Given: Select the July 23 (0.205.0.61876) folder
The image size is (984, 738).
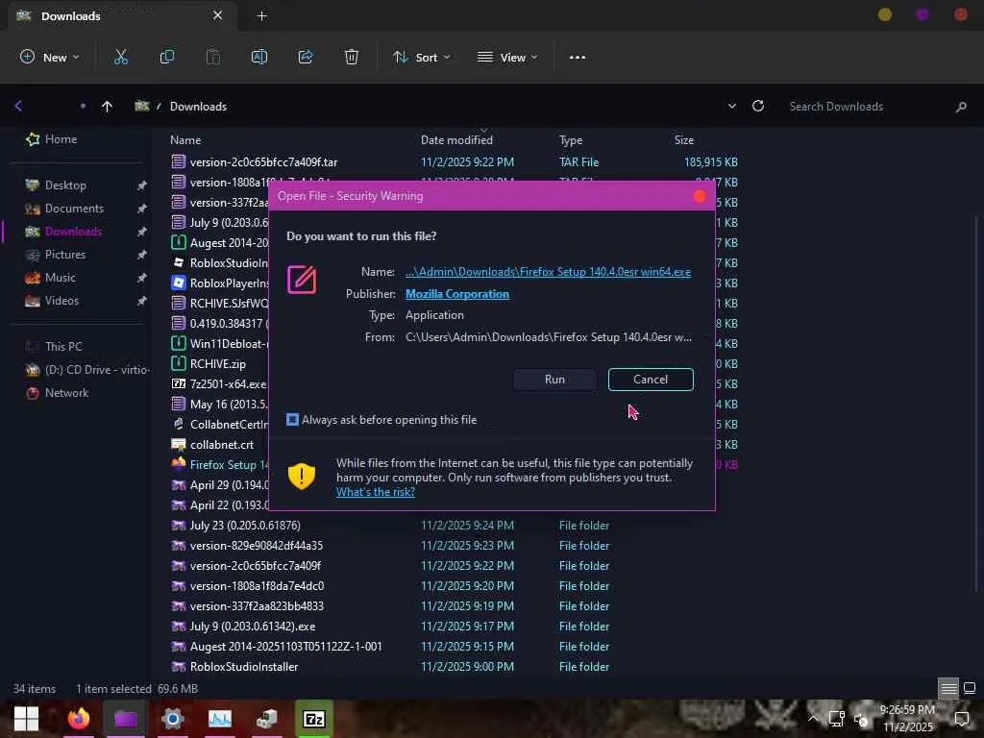Looking at the screenshot, I should (x=245, y=526).
